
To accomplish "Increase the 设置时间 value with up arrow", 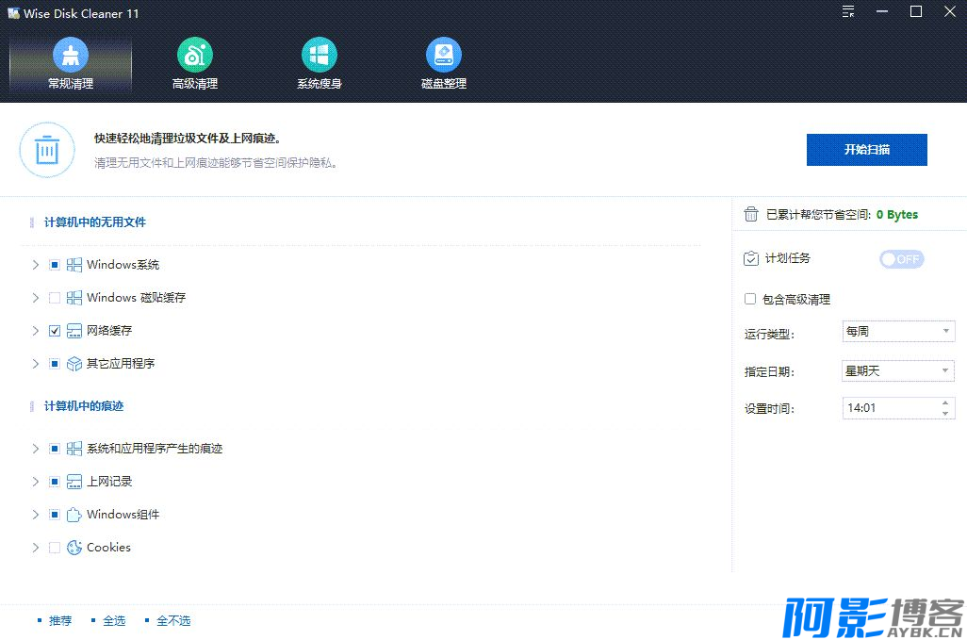I will pyautogui.click(x=945, y=403).
